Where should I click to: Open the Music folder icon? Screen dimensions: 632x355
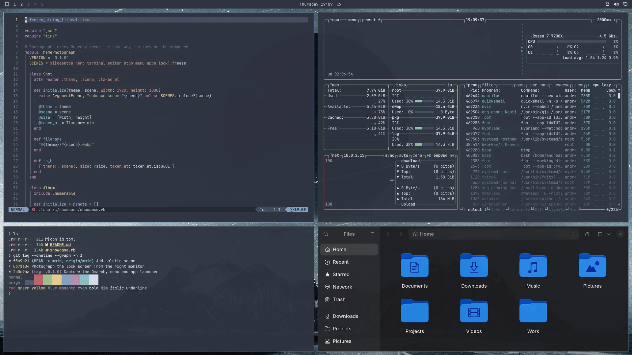[x=533, y=266]
